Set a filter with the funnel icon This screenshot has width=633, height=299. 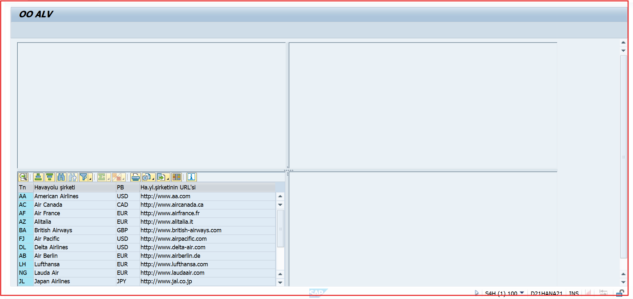pos(84,177)
